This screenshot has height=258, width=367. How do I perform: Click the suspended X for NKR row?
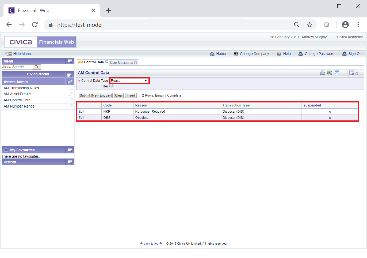coord(330,112)
